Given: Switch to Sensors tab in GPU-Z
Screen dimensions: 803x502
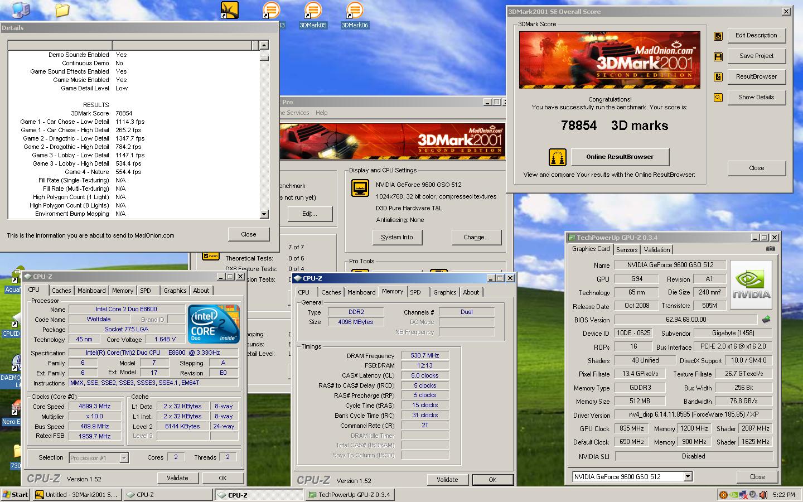Looking at the screenshot, I should click(x=627, y=250).
